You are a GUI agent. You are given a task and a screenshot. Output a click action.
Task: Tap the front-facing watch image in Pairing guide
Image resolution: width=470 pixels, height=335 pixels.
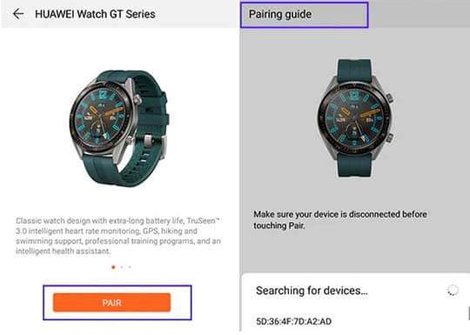click(355, 118)
